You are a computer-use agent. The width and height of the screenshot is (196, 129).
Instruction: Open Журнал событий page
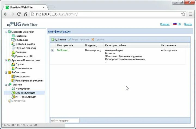(x=26, y=48)
